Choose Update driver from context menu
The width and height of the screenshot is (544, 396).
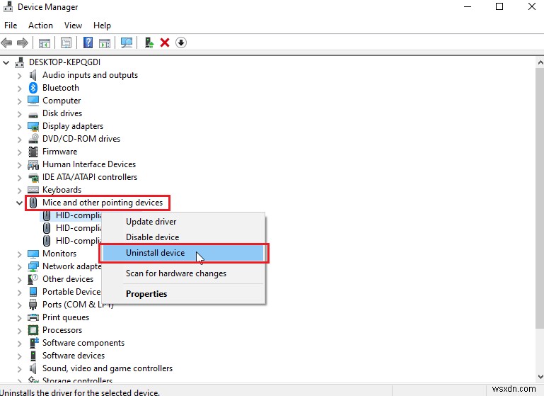point(183,222)
